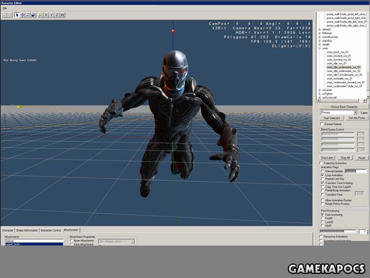Expand the rocketlauncher animation folder

320,37
